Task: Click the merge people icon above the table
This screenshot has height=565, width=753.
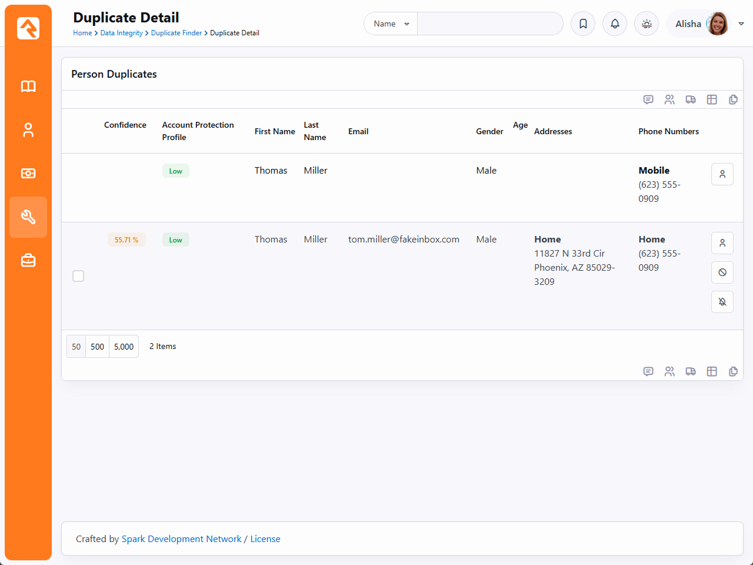Action: pos(669,99)
